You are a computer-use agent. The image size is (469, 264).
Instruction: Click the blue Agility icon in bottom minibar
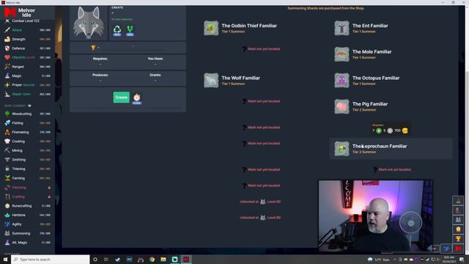coord(446,249)
